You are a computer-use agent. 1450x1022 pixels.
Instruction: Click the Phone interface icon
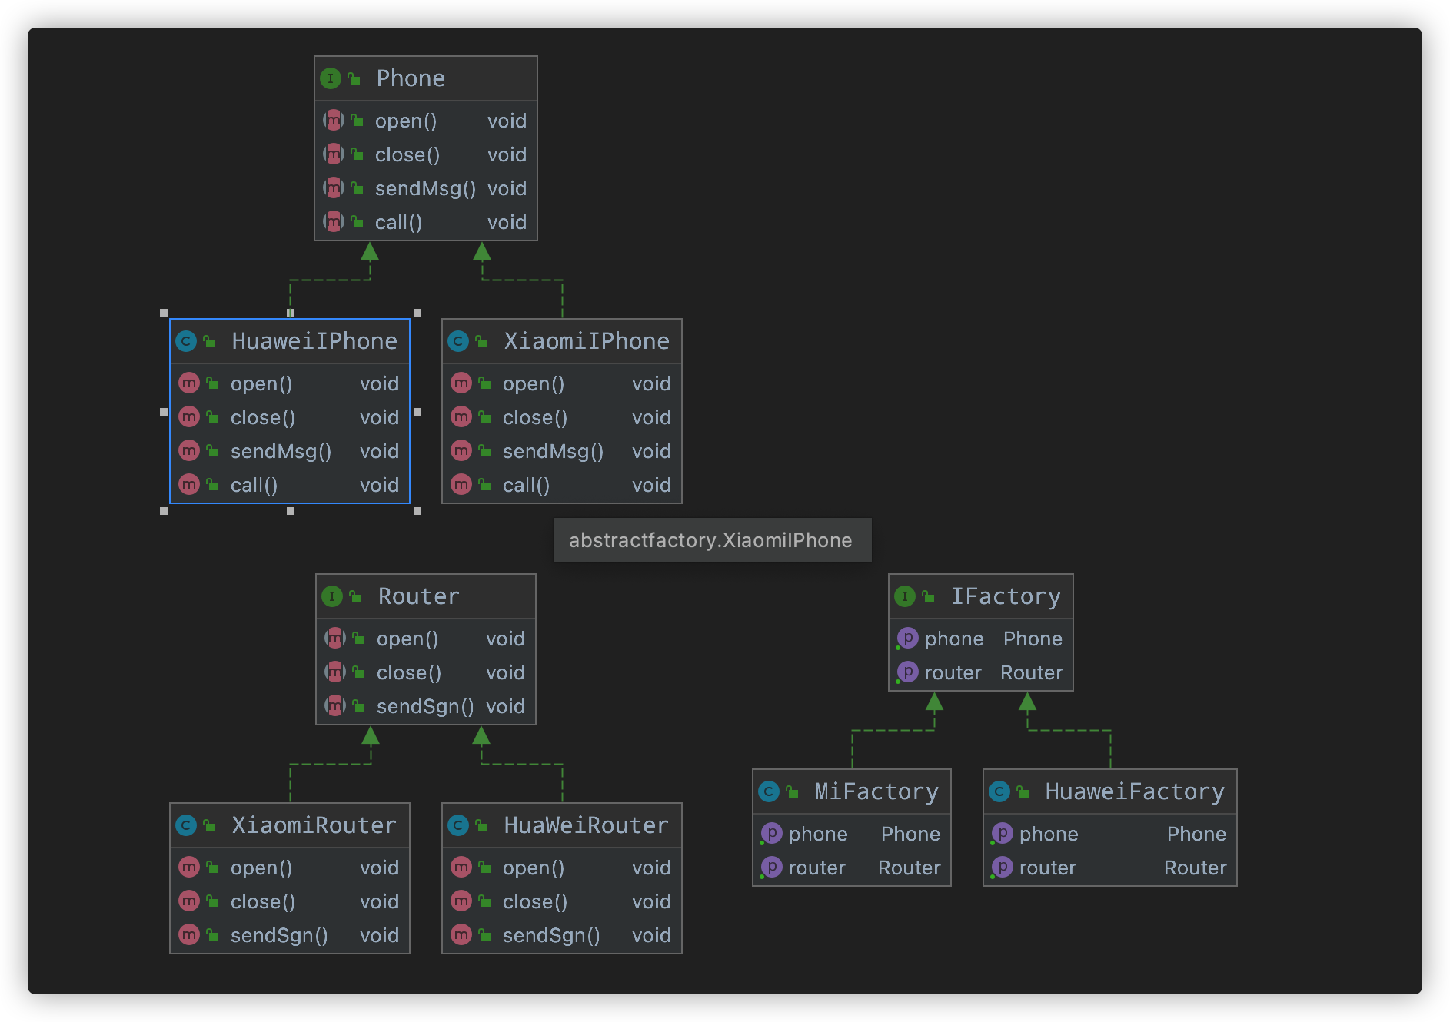click(331, 78)
